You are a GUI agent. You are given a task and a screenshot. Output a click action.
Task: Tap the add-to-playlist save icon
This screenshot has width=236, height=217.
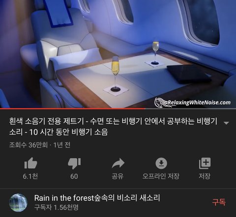pyautogui.click(x=205, y=163)
